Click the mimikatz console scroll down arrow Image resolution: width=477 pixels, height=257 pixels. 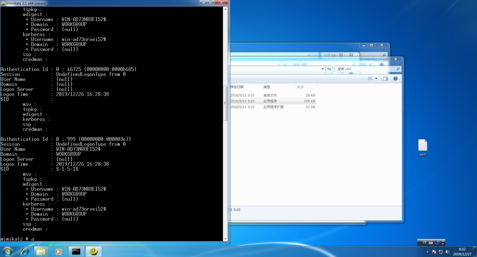pos(225,239)
